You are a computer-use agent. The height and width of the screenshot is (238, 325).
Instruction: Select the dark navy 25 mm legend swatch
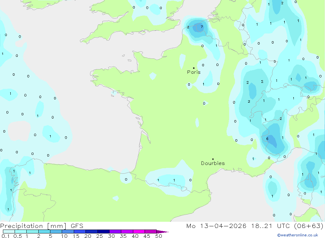(x=103, y=232)
